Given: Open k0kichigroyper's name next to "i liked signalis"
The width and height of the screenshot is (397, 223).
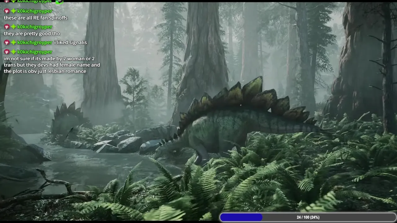Looking at the screenshot, I should [35, 42].
